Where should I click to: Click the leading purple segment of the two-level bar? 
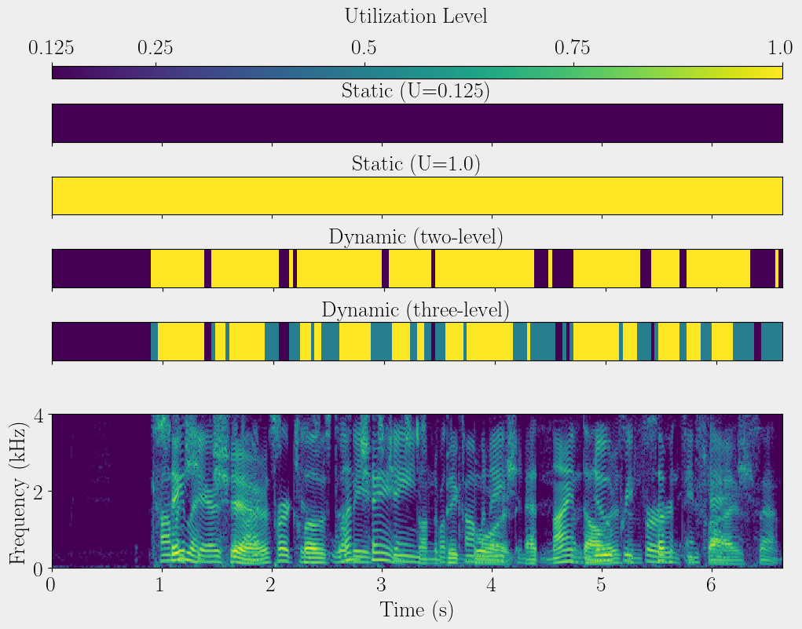(101, 269)
